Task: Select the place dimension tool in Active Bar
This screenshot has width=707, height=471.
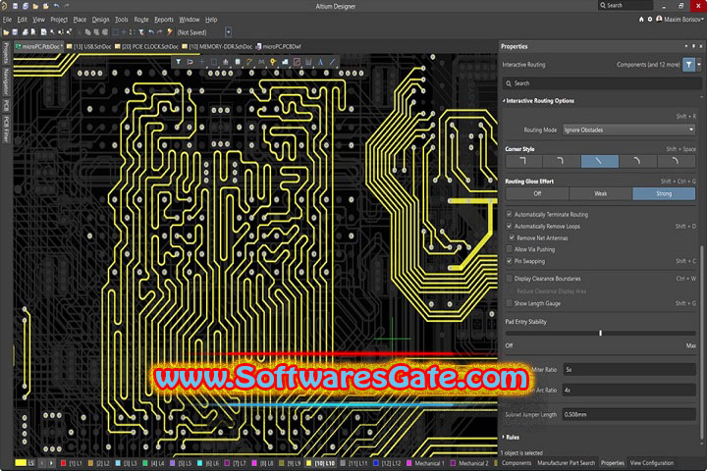Action: pyautogui.click(x=308, y=62)
